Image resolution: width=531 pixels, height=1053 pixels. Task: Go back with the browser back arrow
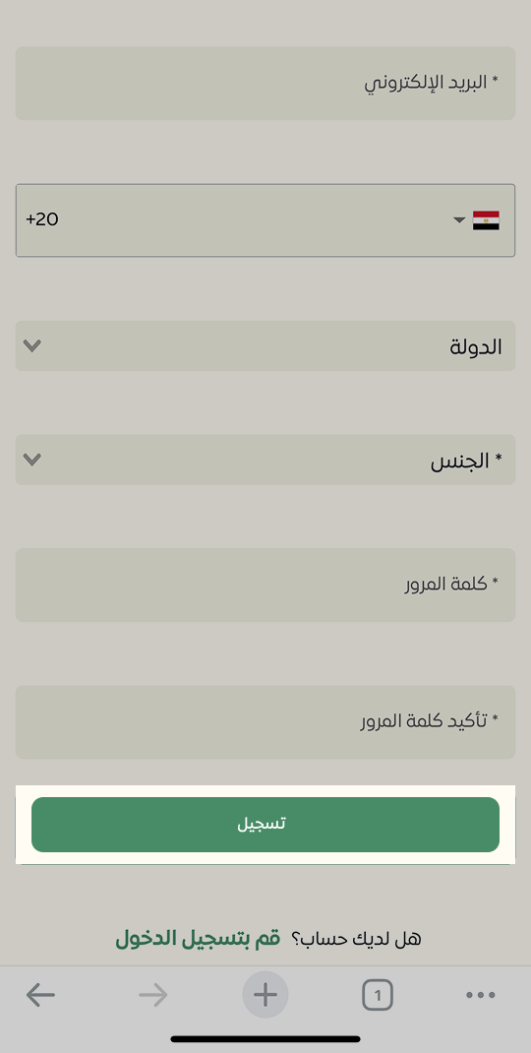tap(40, 995)
